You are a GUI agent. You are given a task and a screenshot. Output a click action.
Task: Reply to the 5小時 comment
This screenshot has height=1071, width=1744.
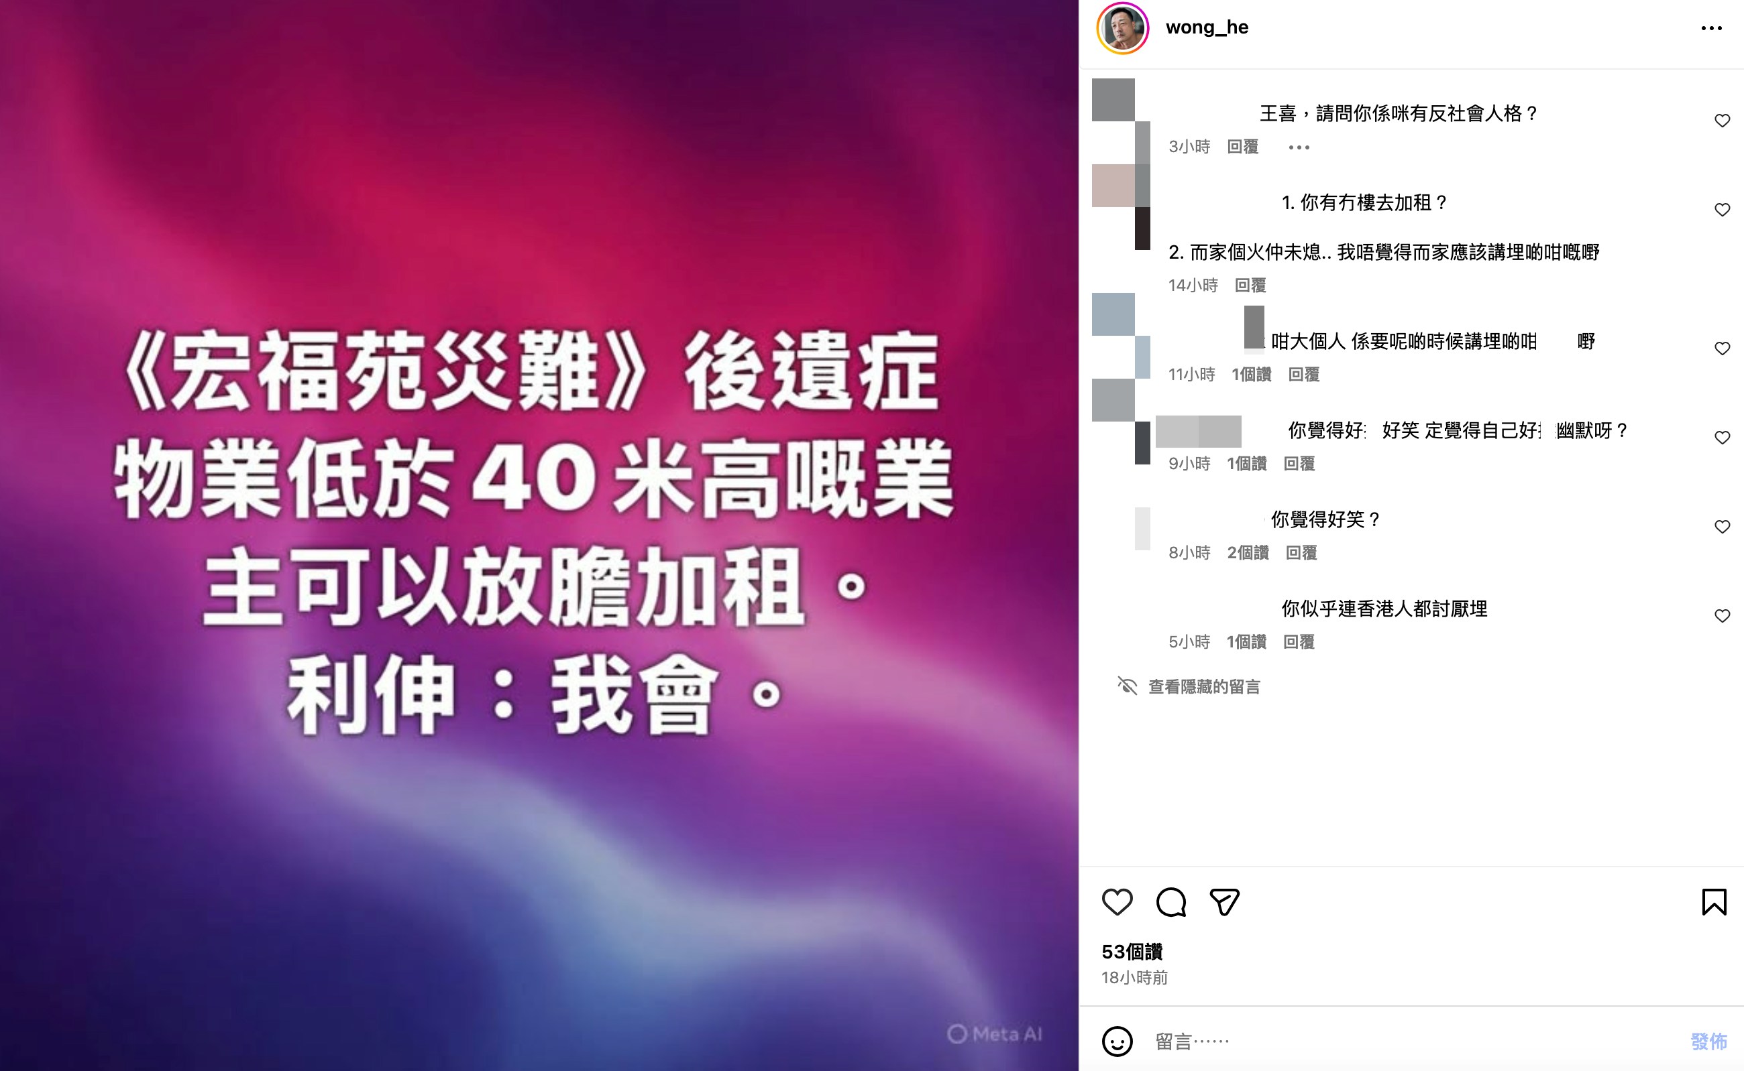click(x=1299, y=642)
